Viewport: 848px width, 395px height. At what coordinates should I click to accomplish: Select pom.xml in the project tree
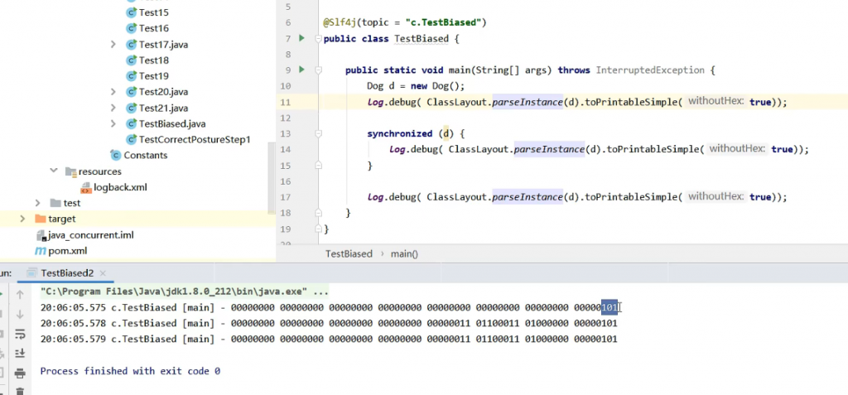[x=66, y=251]
